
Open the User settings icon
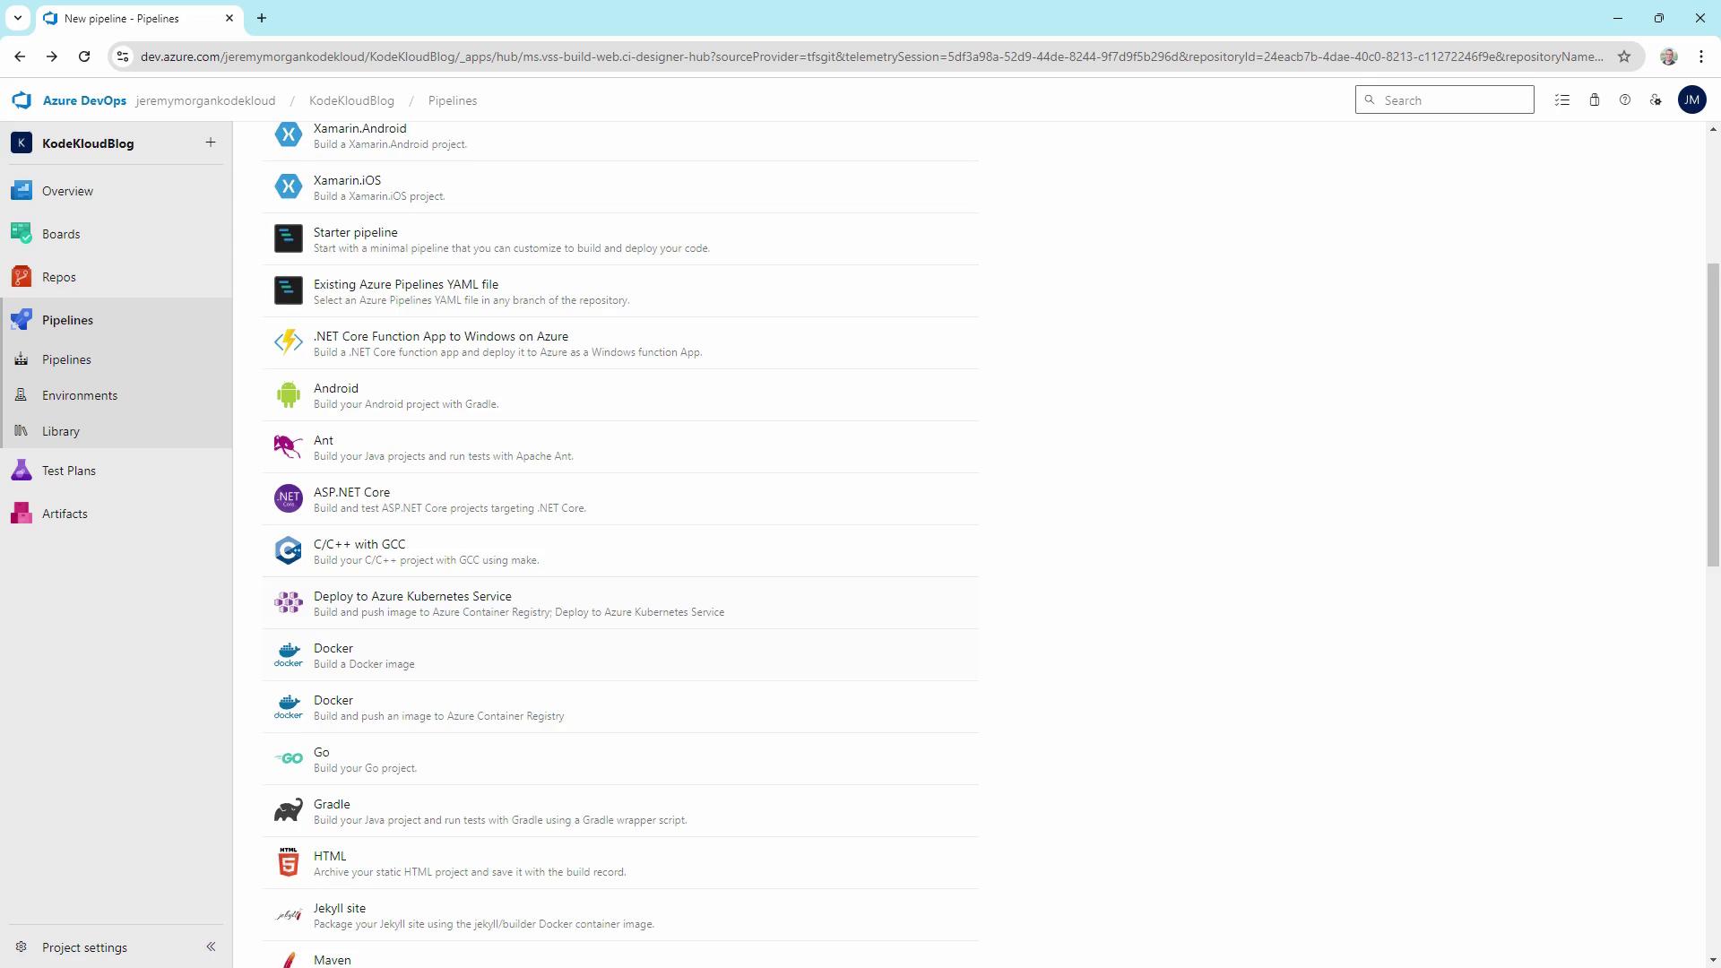[x=1656, y=100]
